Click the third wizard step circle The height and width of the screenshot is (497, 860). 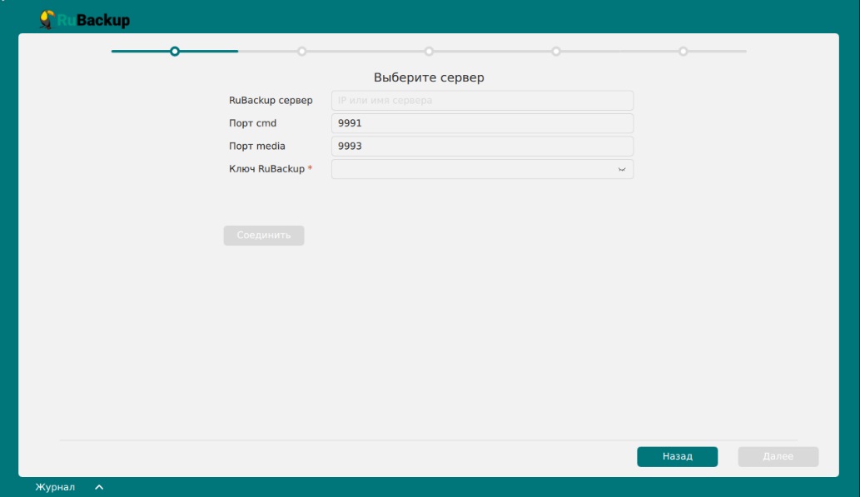point(429,52)
